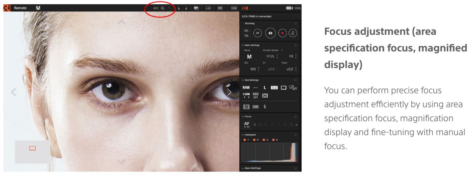Image resolution: width=474 pixels, height=177 pixels.
Task: Select the RAW file format setting
Action: pyautogui.click(x=246, y=88)
